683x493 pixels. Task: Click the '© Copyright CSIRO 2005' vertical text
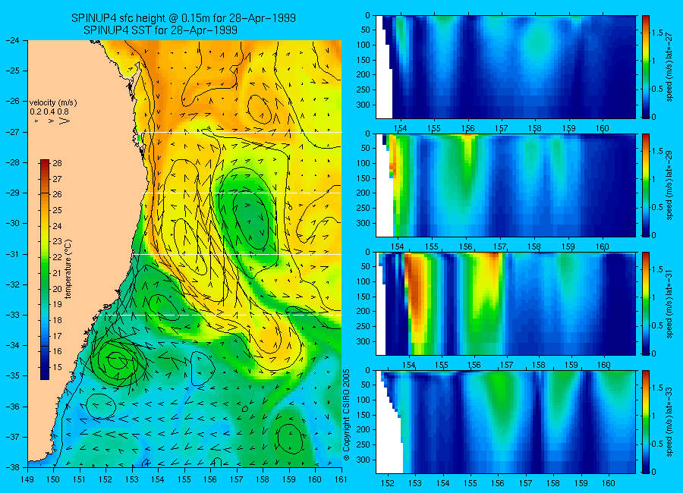pos(346,415)
